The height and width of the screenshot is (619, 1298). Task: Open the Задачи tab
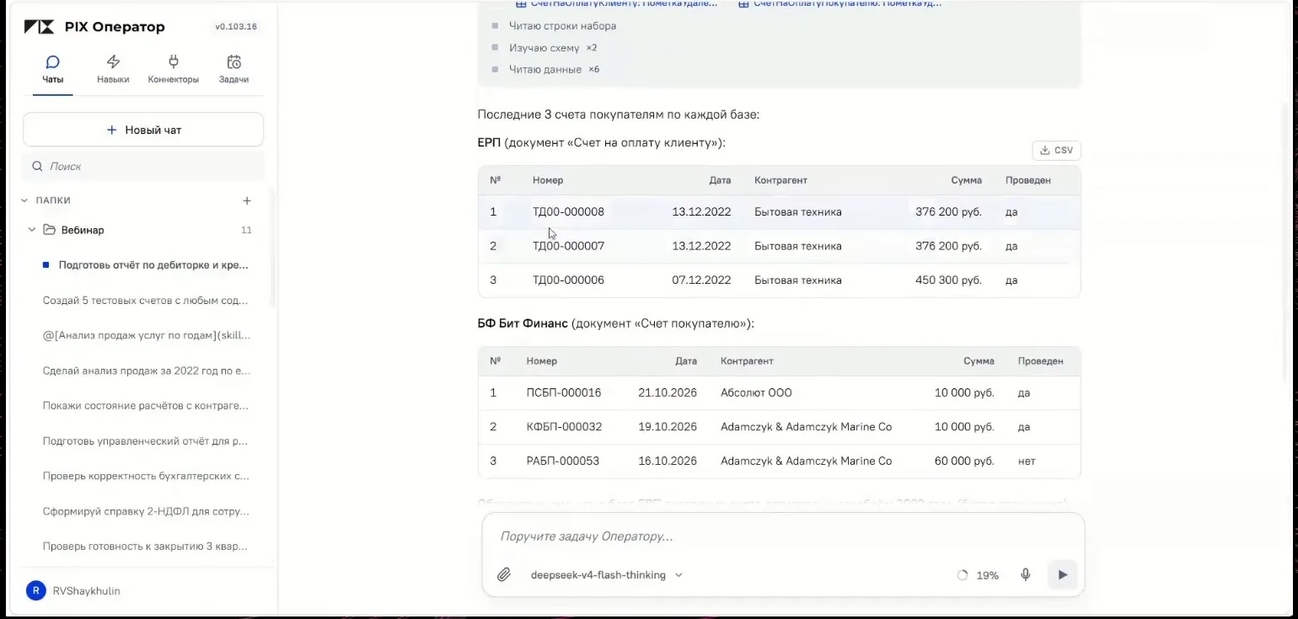pos(234,70)
